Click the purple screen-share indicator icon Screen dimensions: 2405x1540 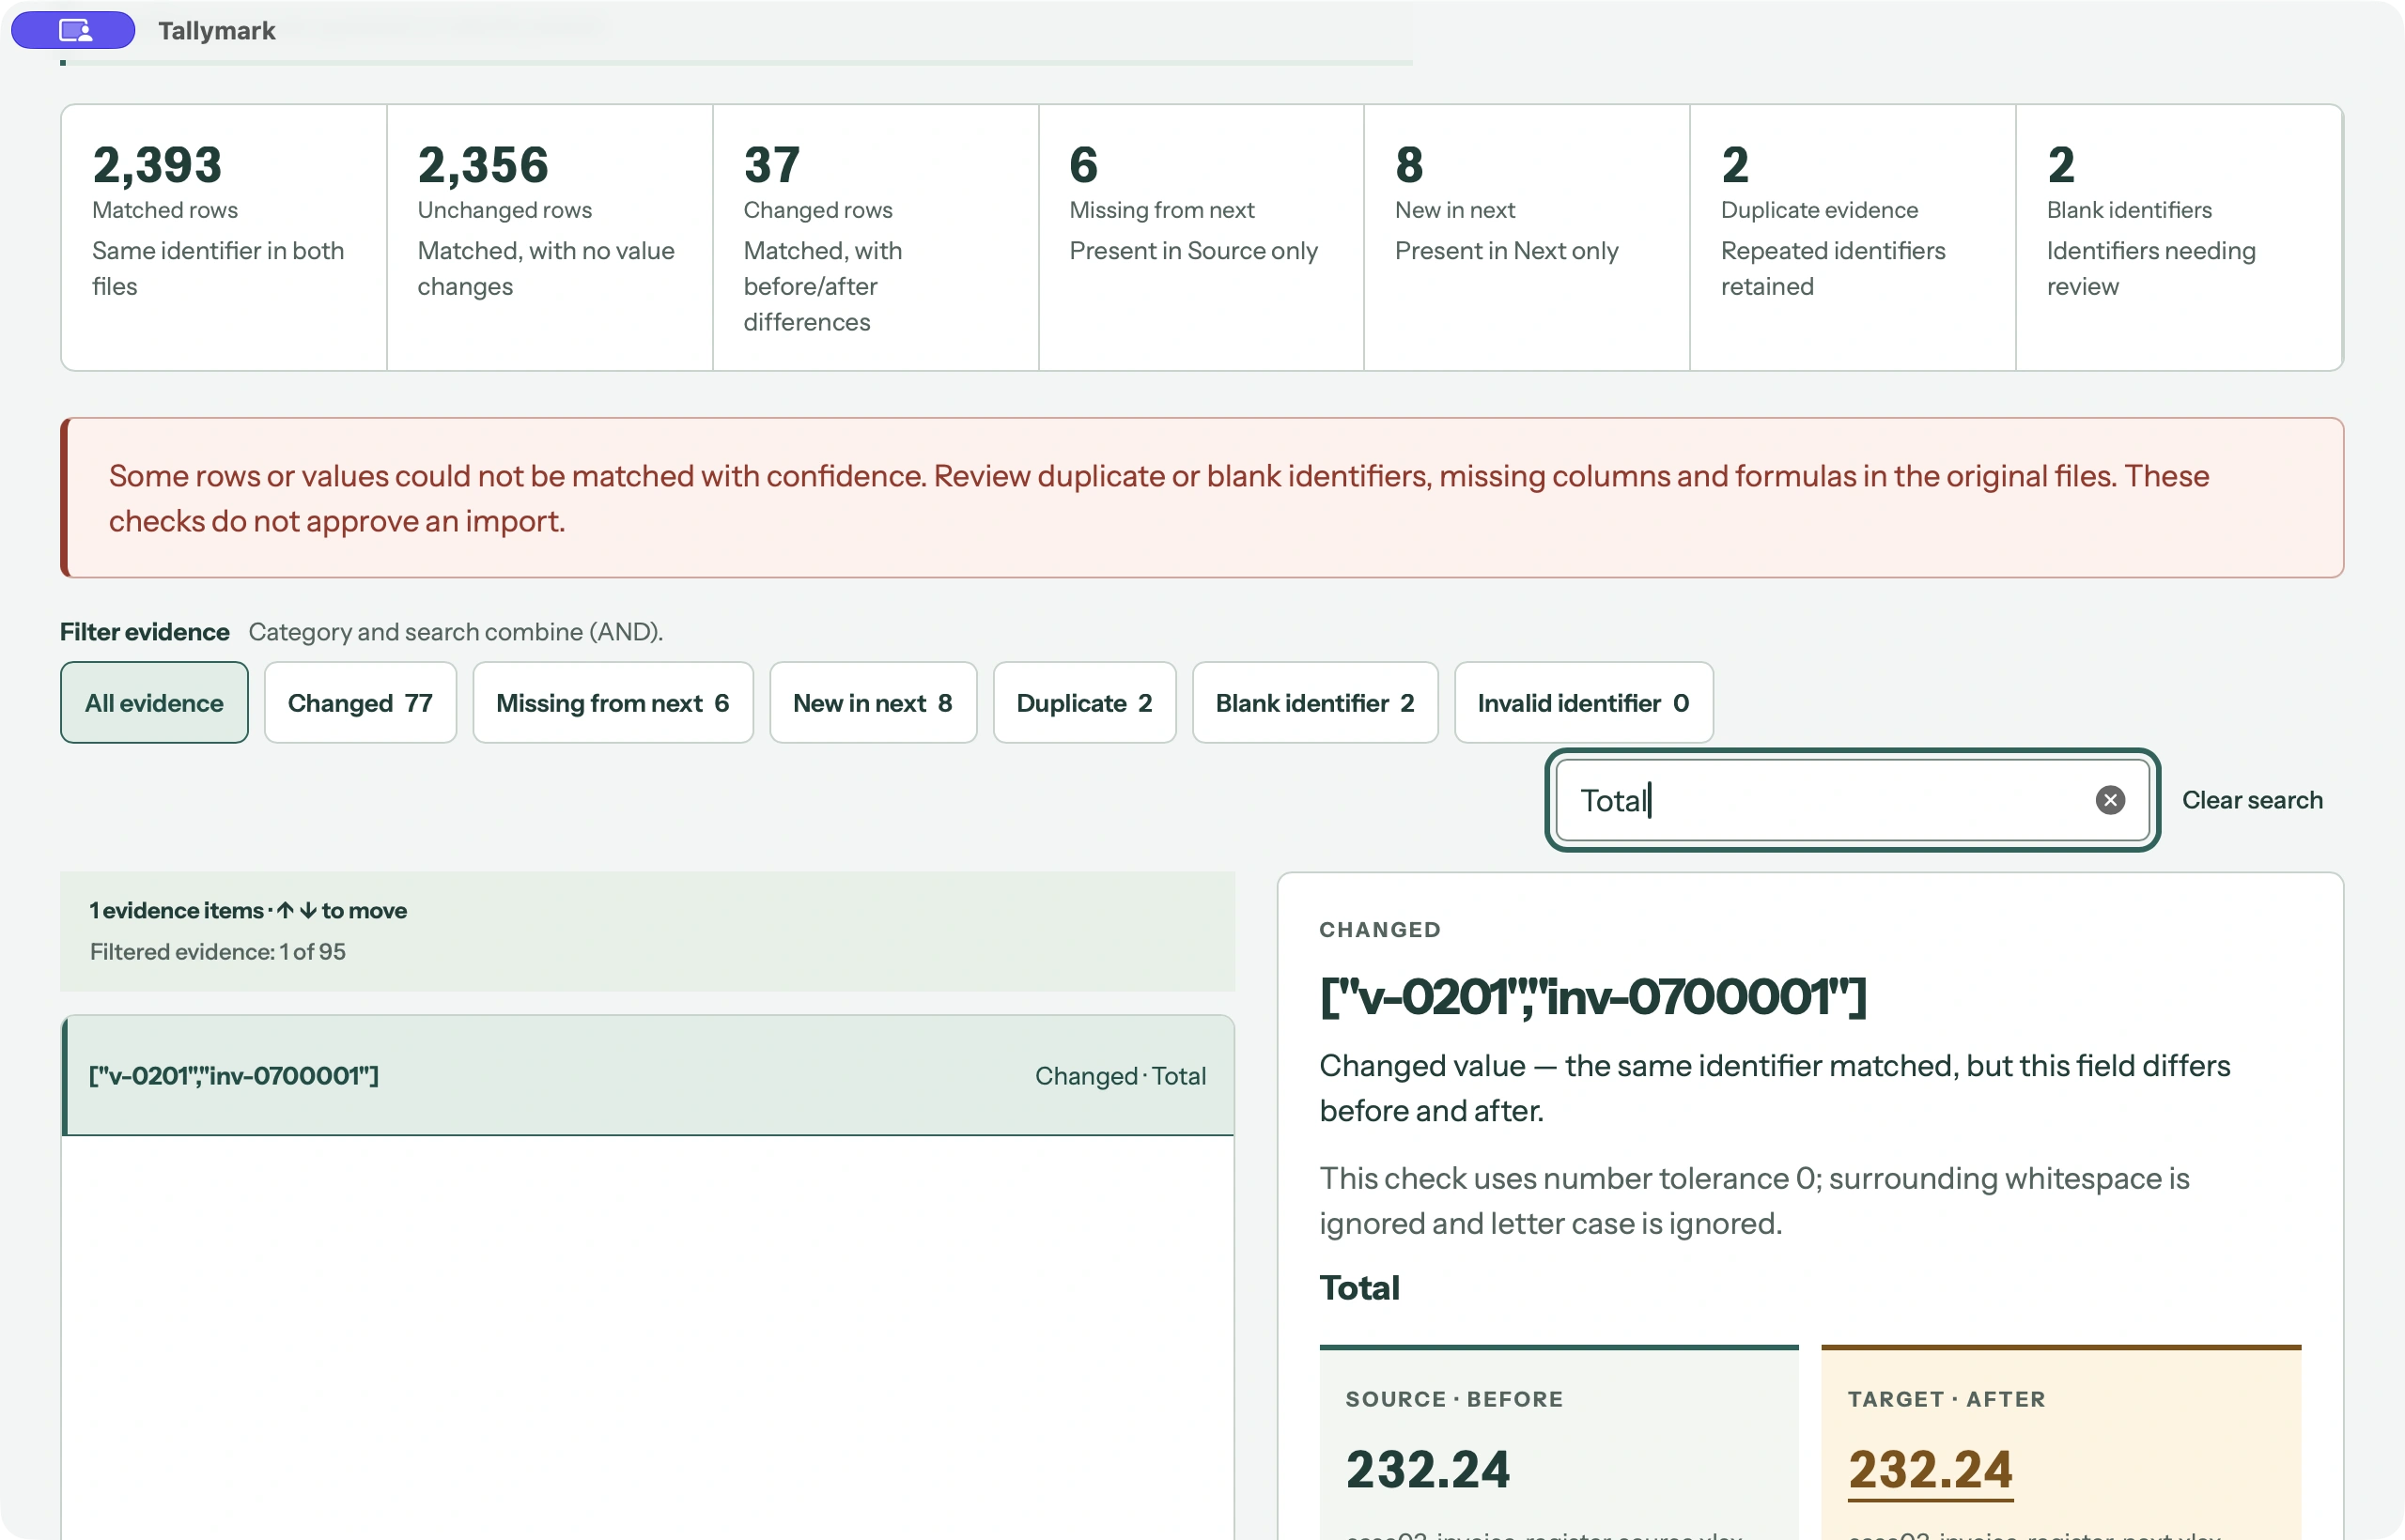(x=74, y=30)
